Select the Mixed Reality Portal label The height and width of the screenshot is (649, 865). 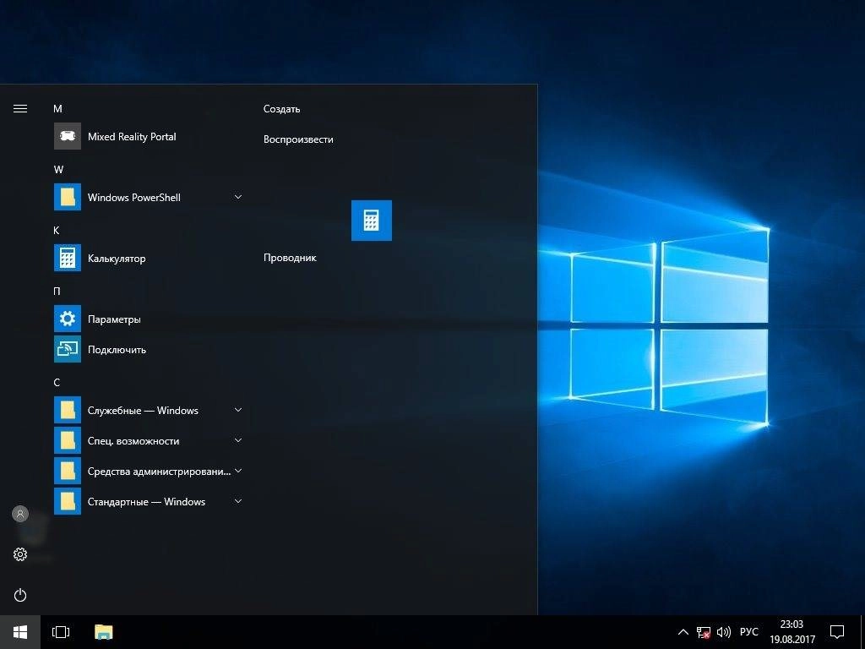[132, 137]
